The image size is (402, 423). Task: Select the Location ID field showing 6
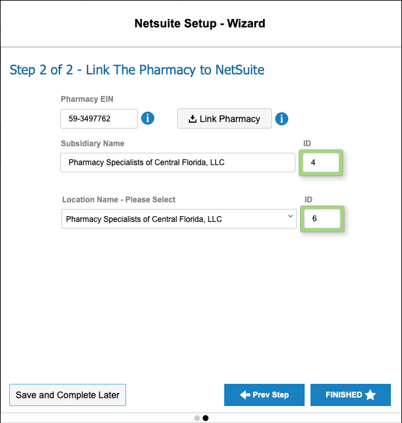tap(322, 219)
